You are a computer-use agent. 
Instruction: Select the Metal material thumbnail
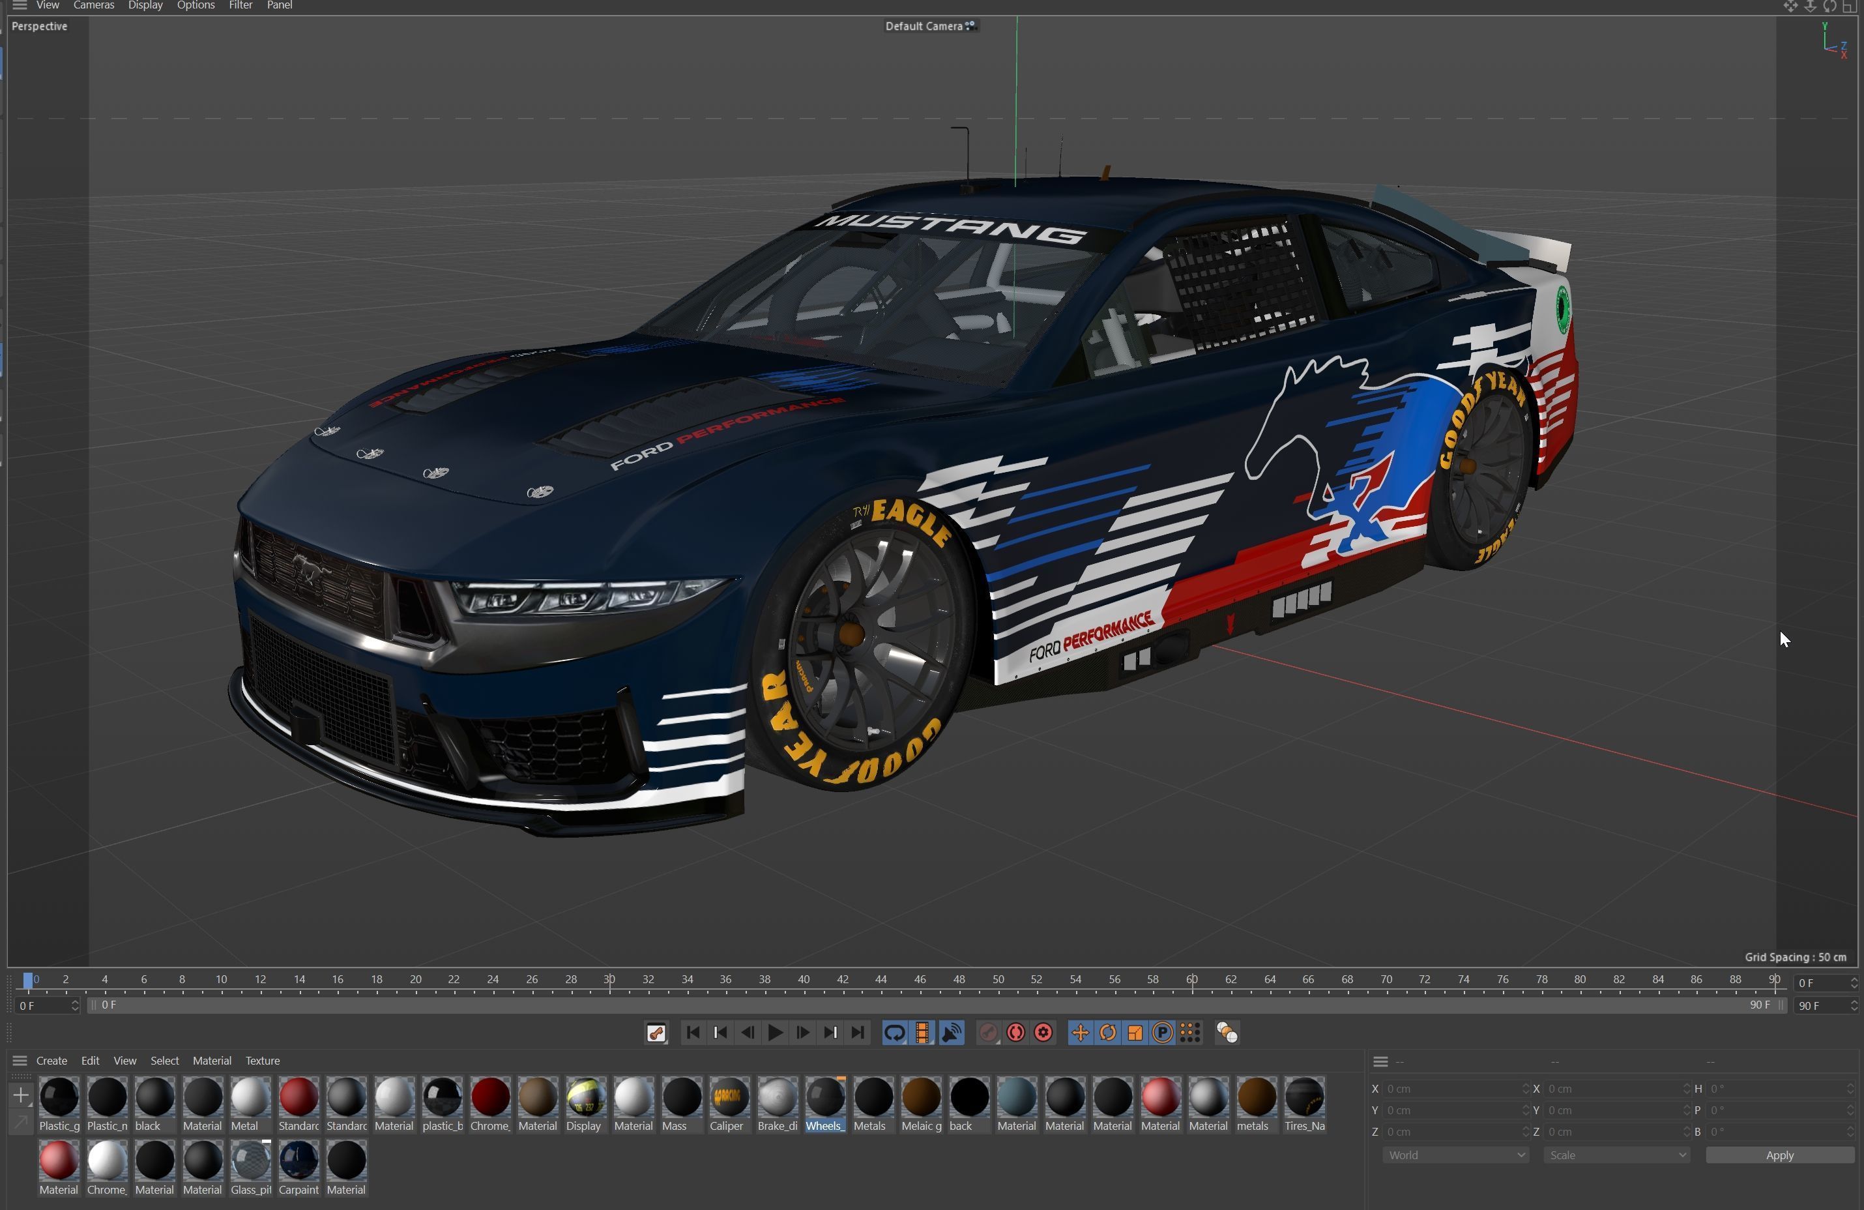pyautogui.click(x=251, y=1097)
